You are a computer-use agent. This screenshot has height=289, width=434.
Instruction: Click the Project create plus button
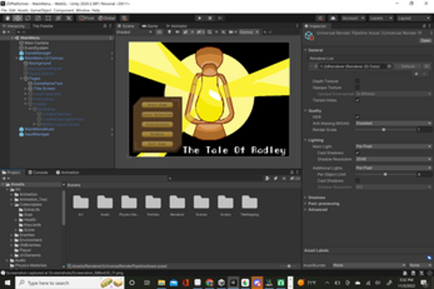tap(4, 179)
